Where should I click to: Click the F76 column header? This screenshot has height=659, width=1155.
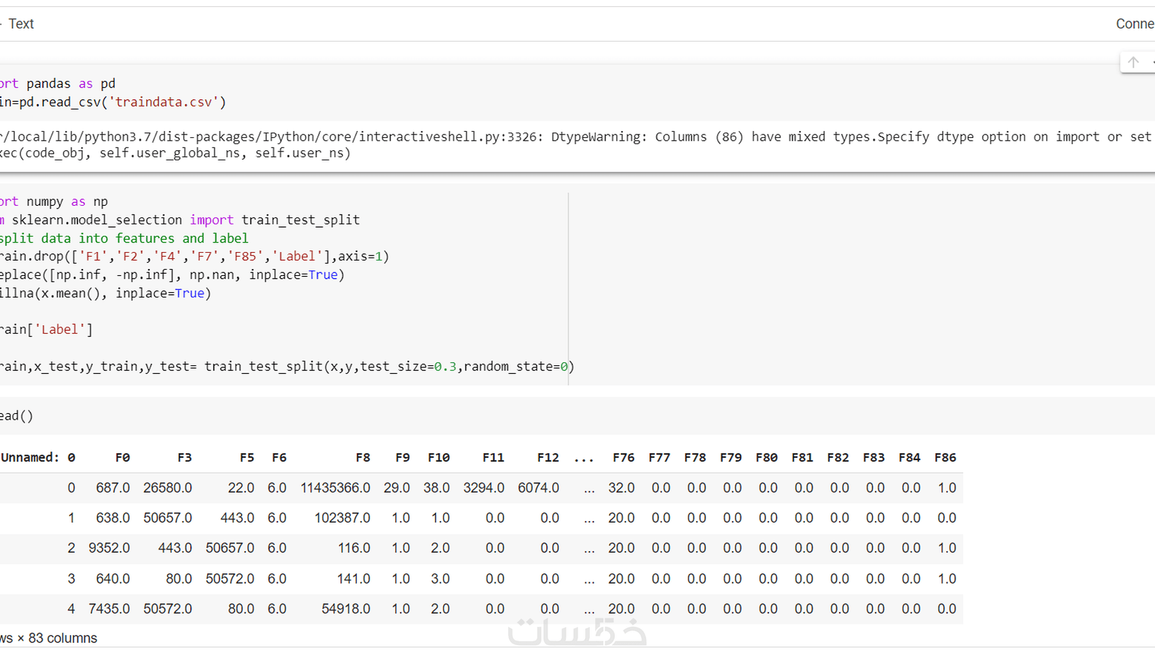(x=623, y=457)
